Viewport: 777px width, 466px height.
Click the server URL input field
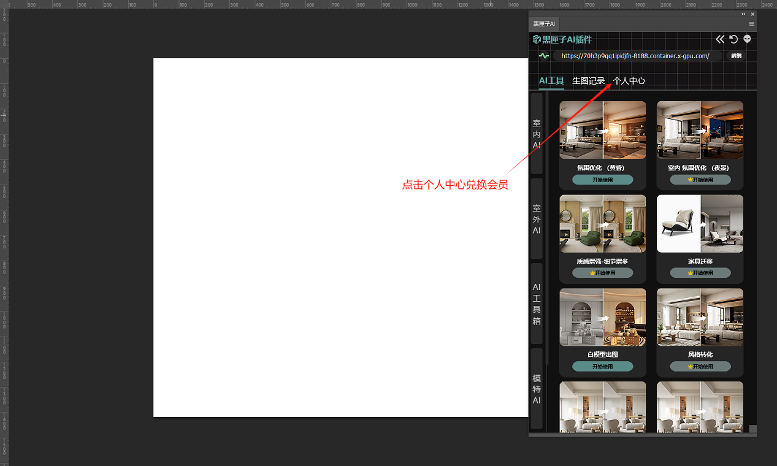635,56
